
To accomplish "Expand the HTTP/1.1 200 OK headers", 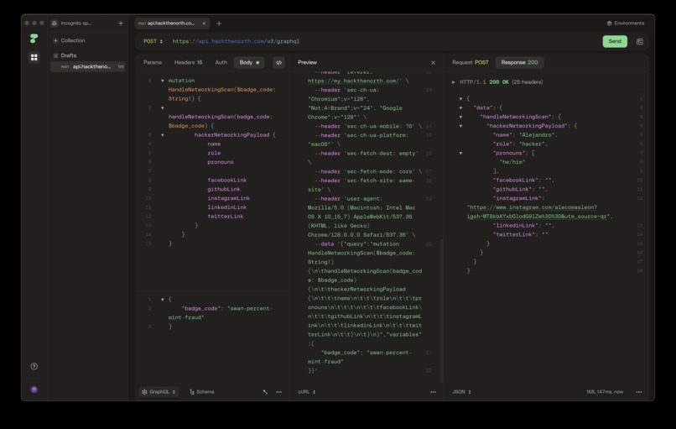I will point(453,82).
